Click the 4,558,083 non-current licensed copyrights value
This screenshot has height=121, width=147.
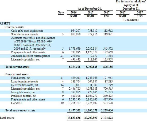91,89
